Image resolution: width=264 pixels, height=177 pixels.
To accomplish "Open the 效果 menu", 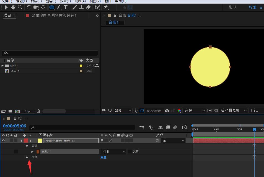I will click(65, 1).
